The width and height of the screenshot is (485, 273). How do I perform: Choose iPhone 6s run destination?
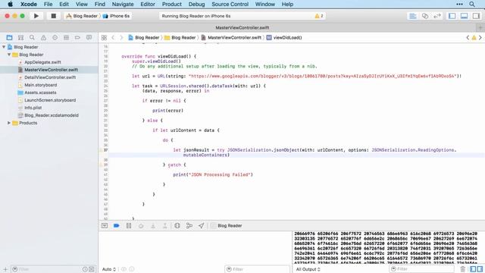coord(116,16)
